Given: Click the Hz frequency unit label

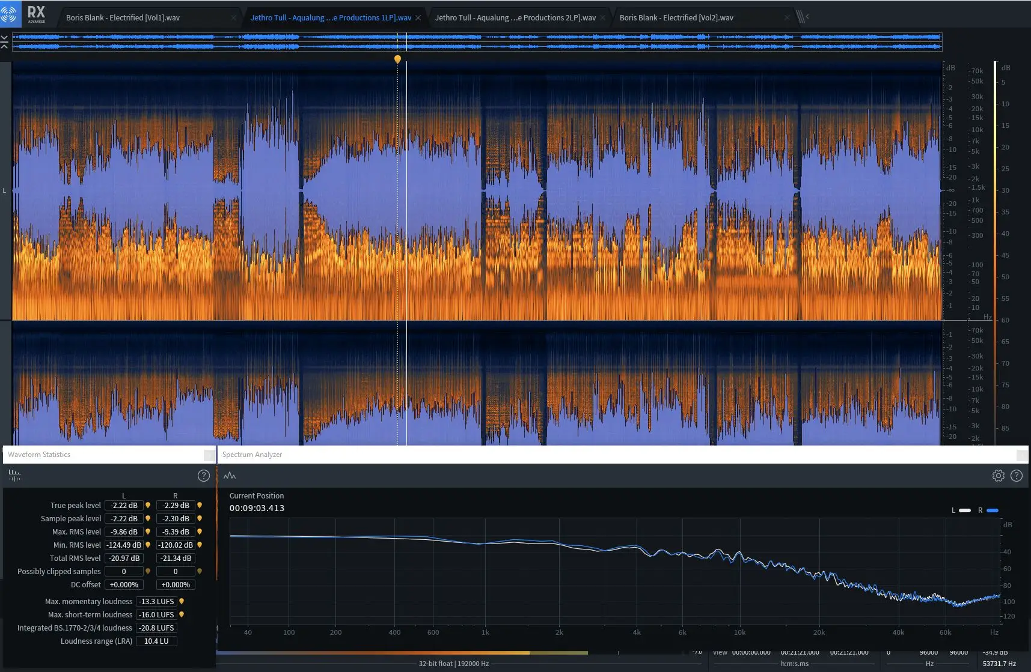Looking at the screenshot, I should (x=929, y=664).
